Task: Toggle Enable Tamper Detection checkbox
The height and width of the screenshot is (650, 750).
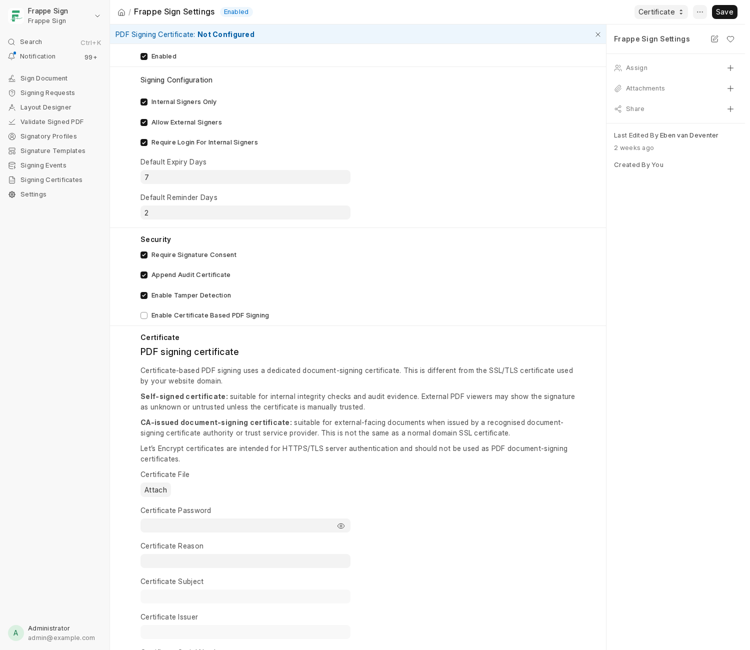Action: (144, 295)
